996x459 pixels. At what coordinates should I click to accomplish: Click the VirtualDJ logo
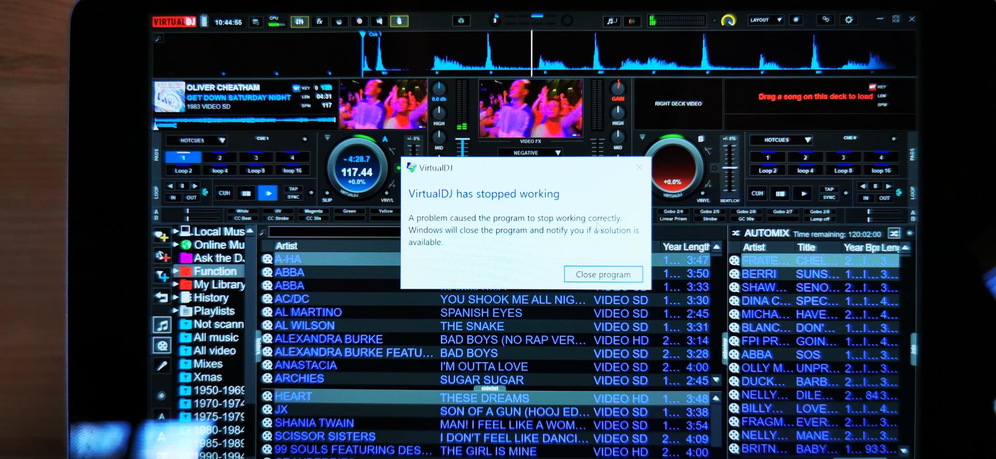click(x=174, y=22)
